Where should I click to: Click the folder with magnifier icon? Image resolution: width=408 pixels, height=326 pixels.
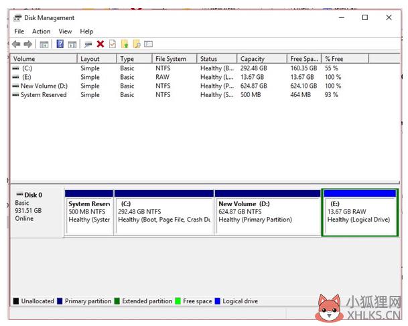pyautogui.click(x=136, y=44)
